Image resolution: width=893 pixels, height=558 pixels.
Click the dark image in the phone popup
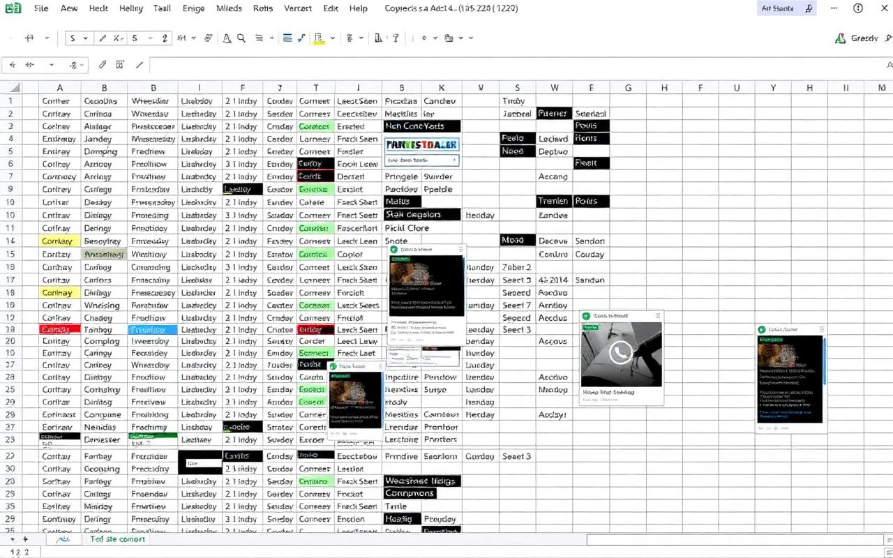coord(621,354)
